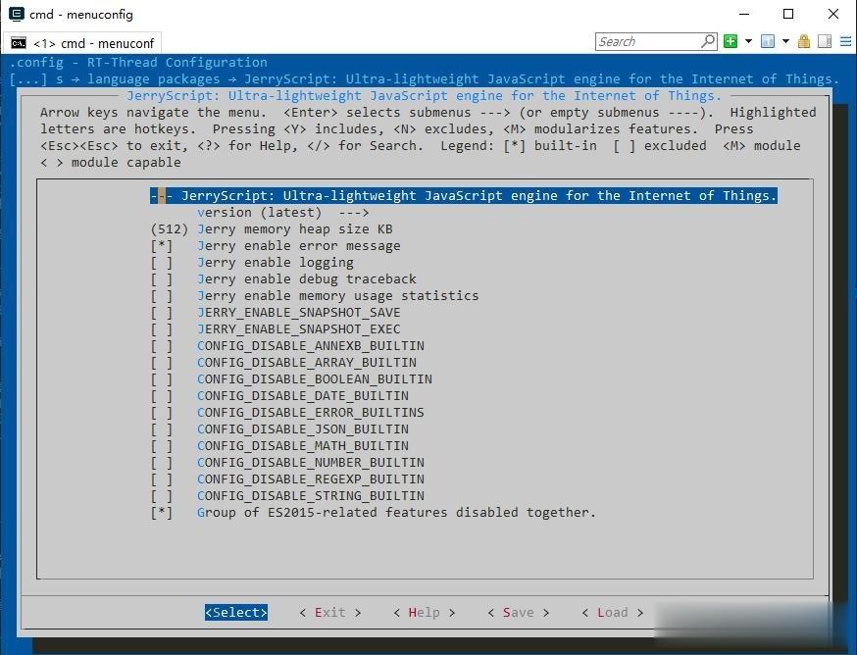Toggle CONFIG_DISABLE_ANNEXB_BUILTIN checkbox
The image size is (857, 655).
tap(161, 346)
